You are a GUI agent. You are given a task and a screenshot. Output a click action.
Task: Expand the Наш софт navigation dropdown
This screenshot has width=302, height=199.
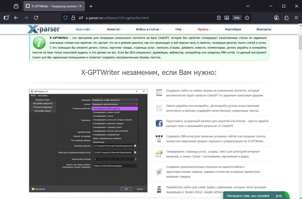[x=85, y=29]
